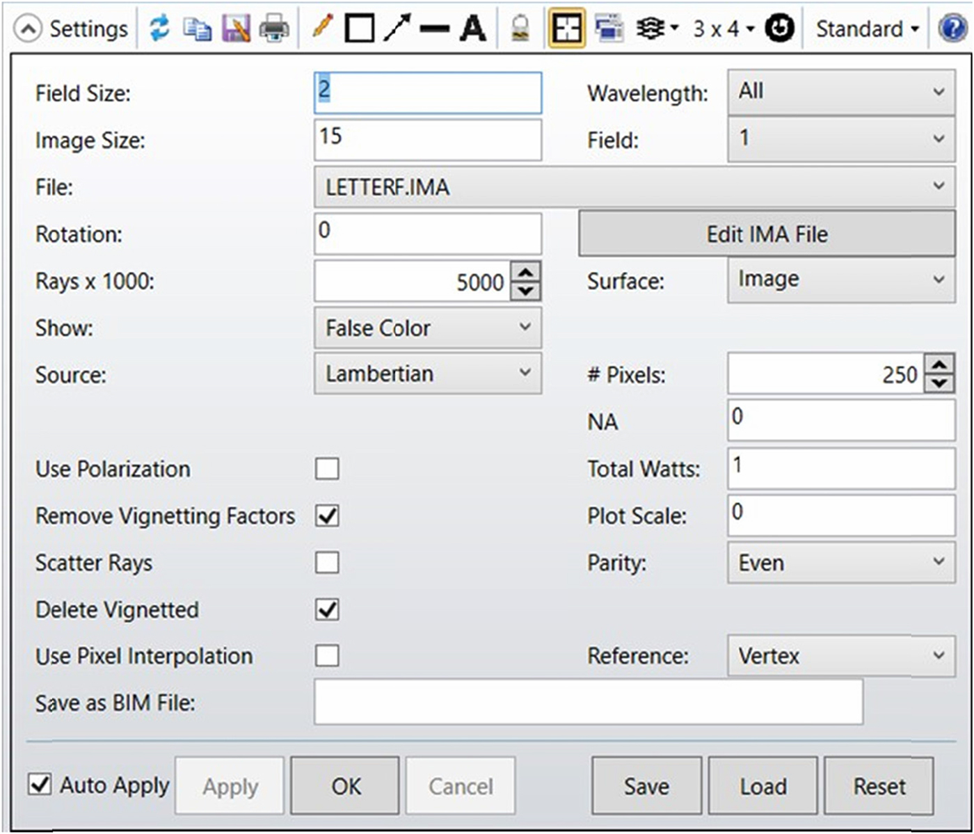Image resolution: width=974 pixels, height=834 pixels.
Task: Open the help icon
Action: [951, 29]
